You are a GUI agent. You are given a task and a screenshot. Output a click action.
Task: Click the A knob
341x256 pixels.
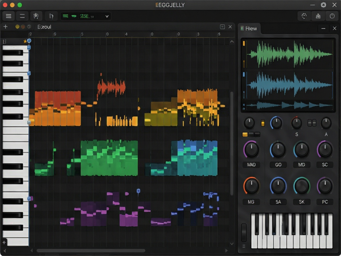(326, 123)
